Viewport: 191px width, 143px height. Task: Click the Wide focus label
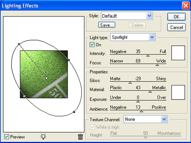click(x=161, y=61)
